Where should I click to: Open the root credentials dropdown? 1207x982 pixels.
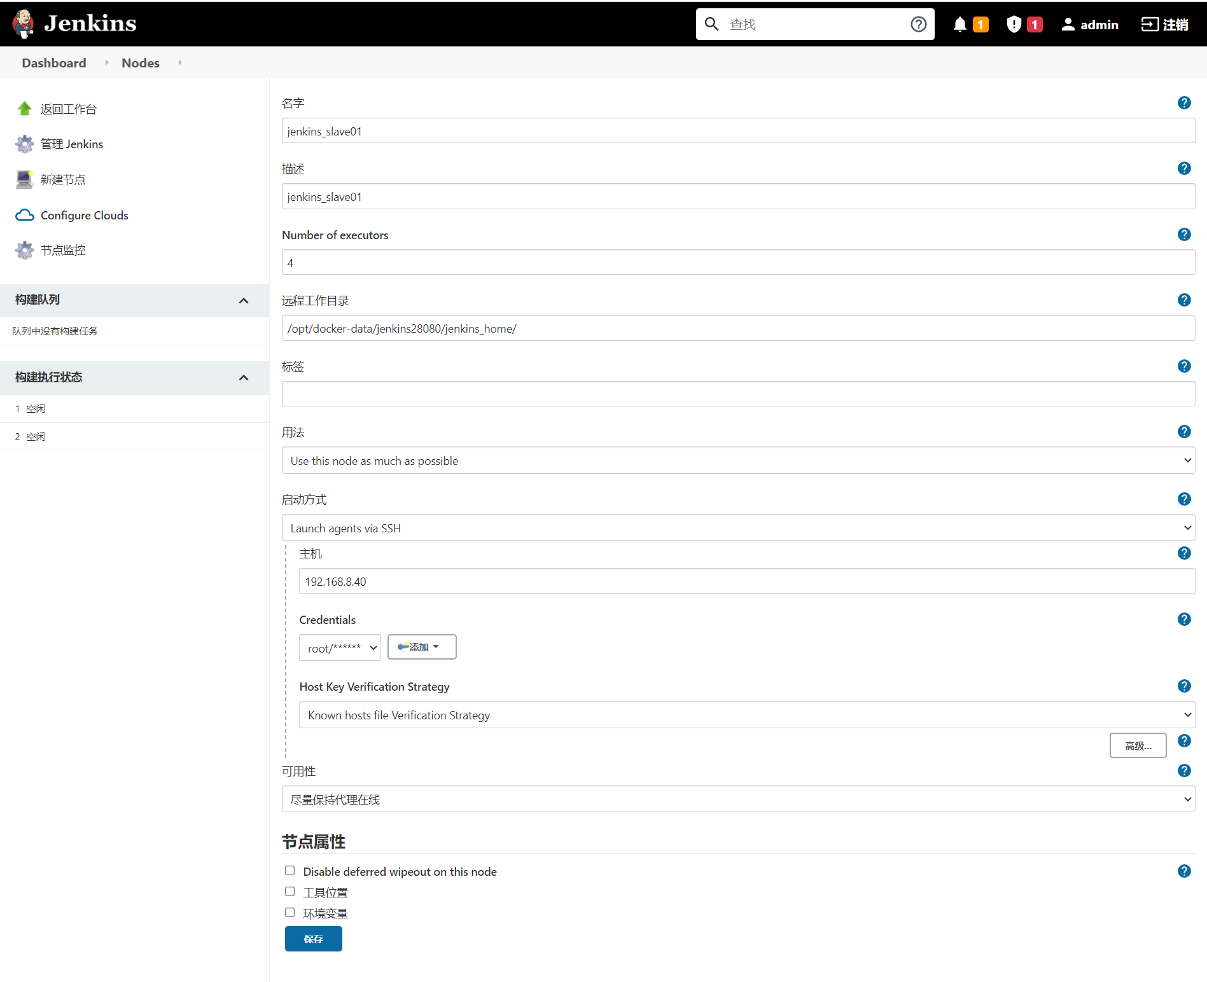pos(340,648)
